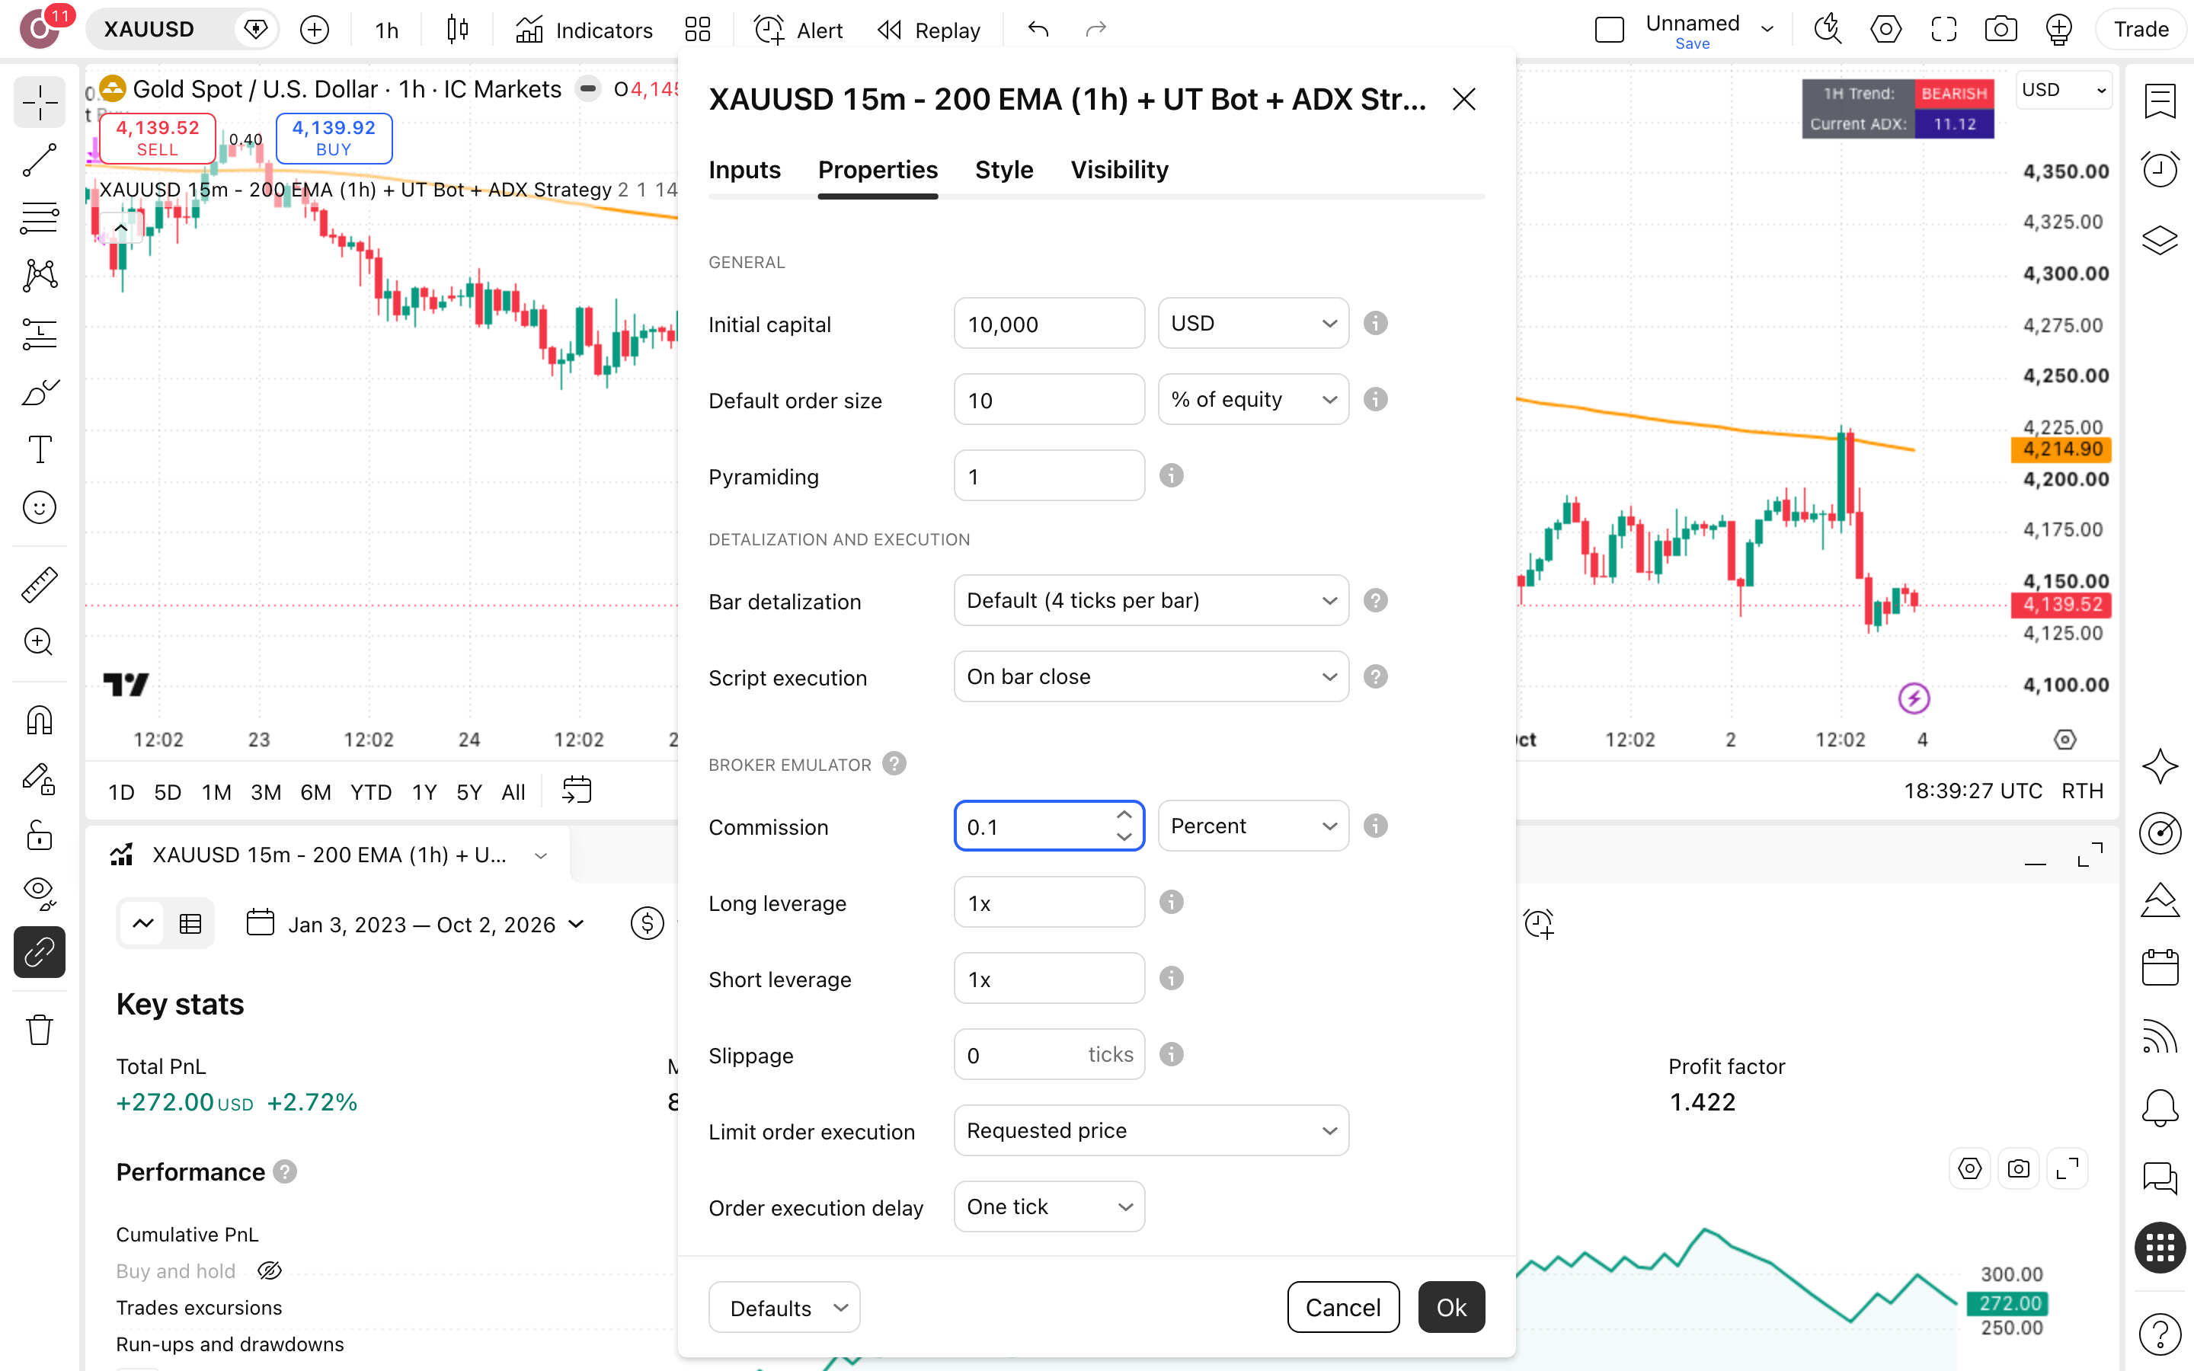The width and height of the screenshot is (2194, 1371).
Task: Select the trend line drawing tool
Action: click(x=39, y=161)
